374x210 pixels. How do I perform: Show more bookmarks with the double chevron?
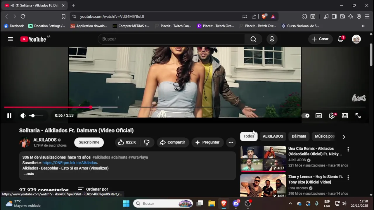(363, 26)
